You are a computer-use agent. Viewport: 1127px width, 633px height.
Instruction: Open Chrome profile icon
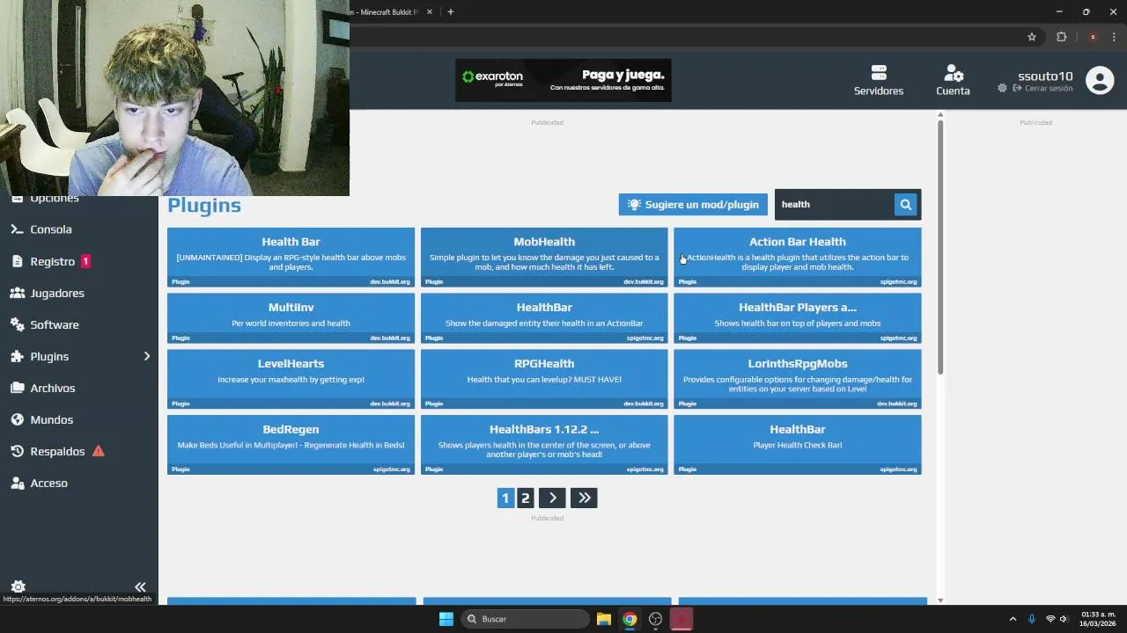pos(1093,37)
